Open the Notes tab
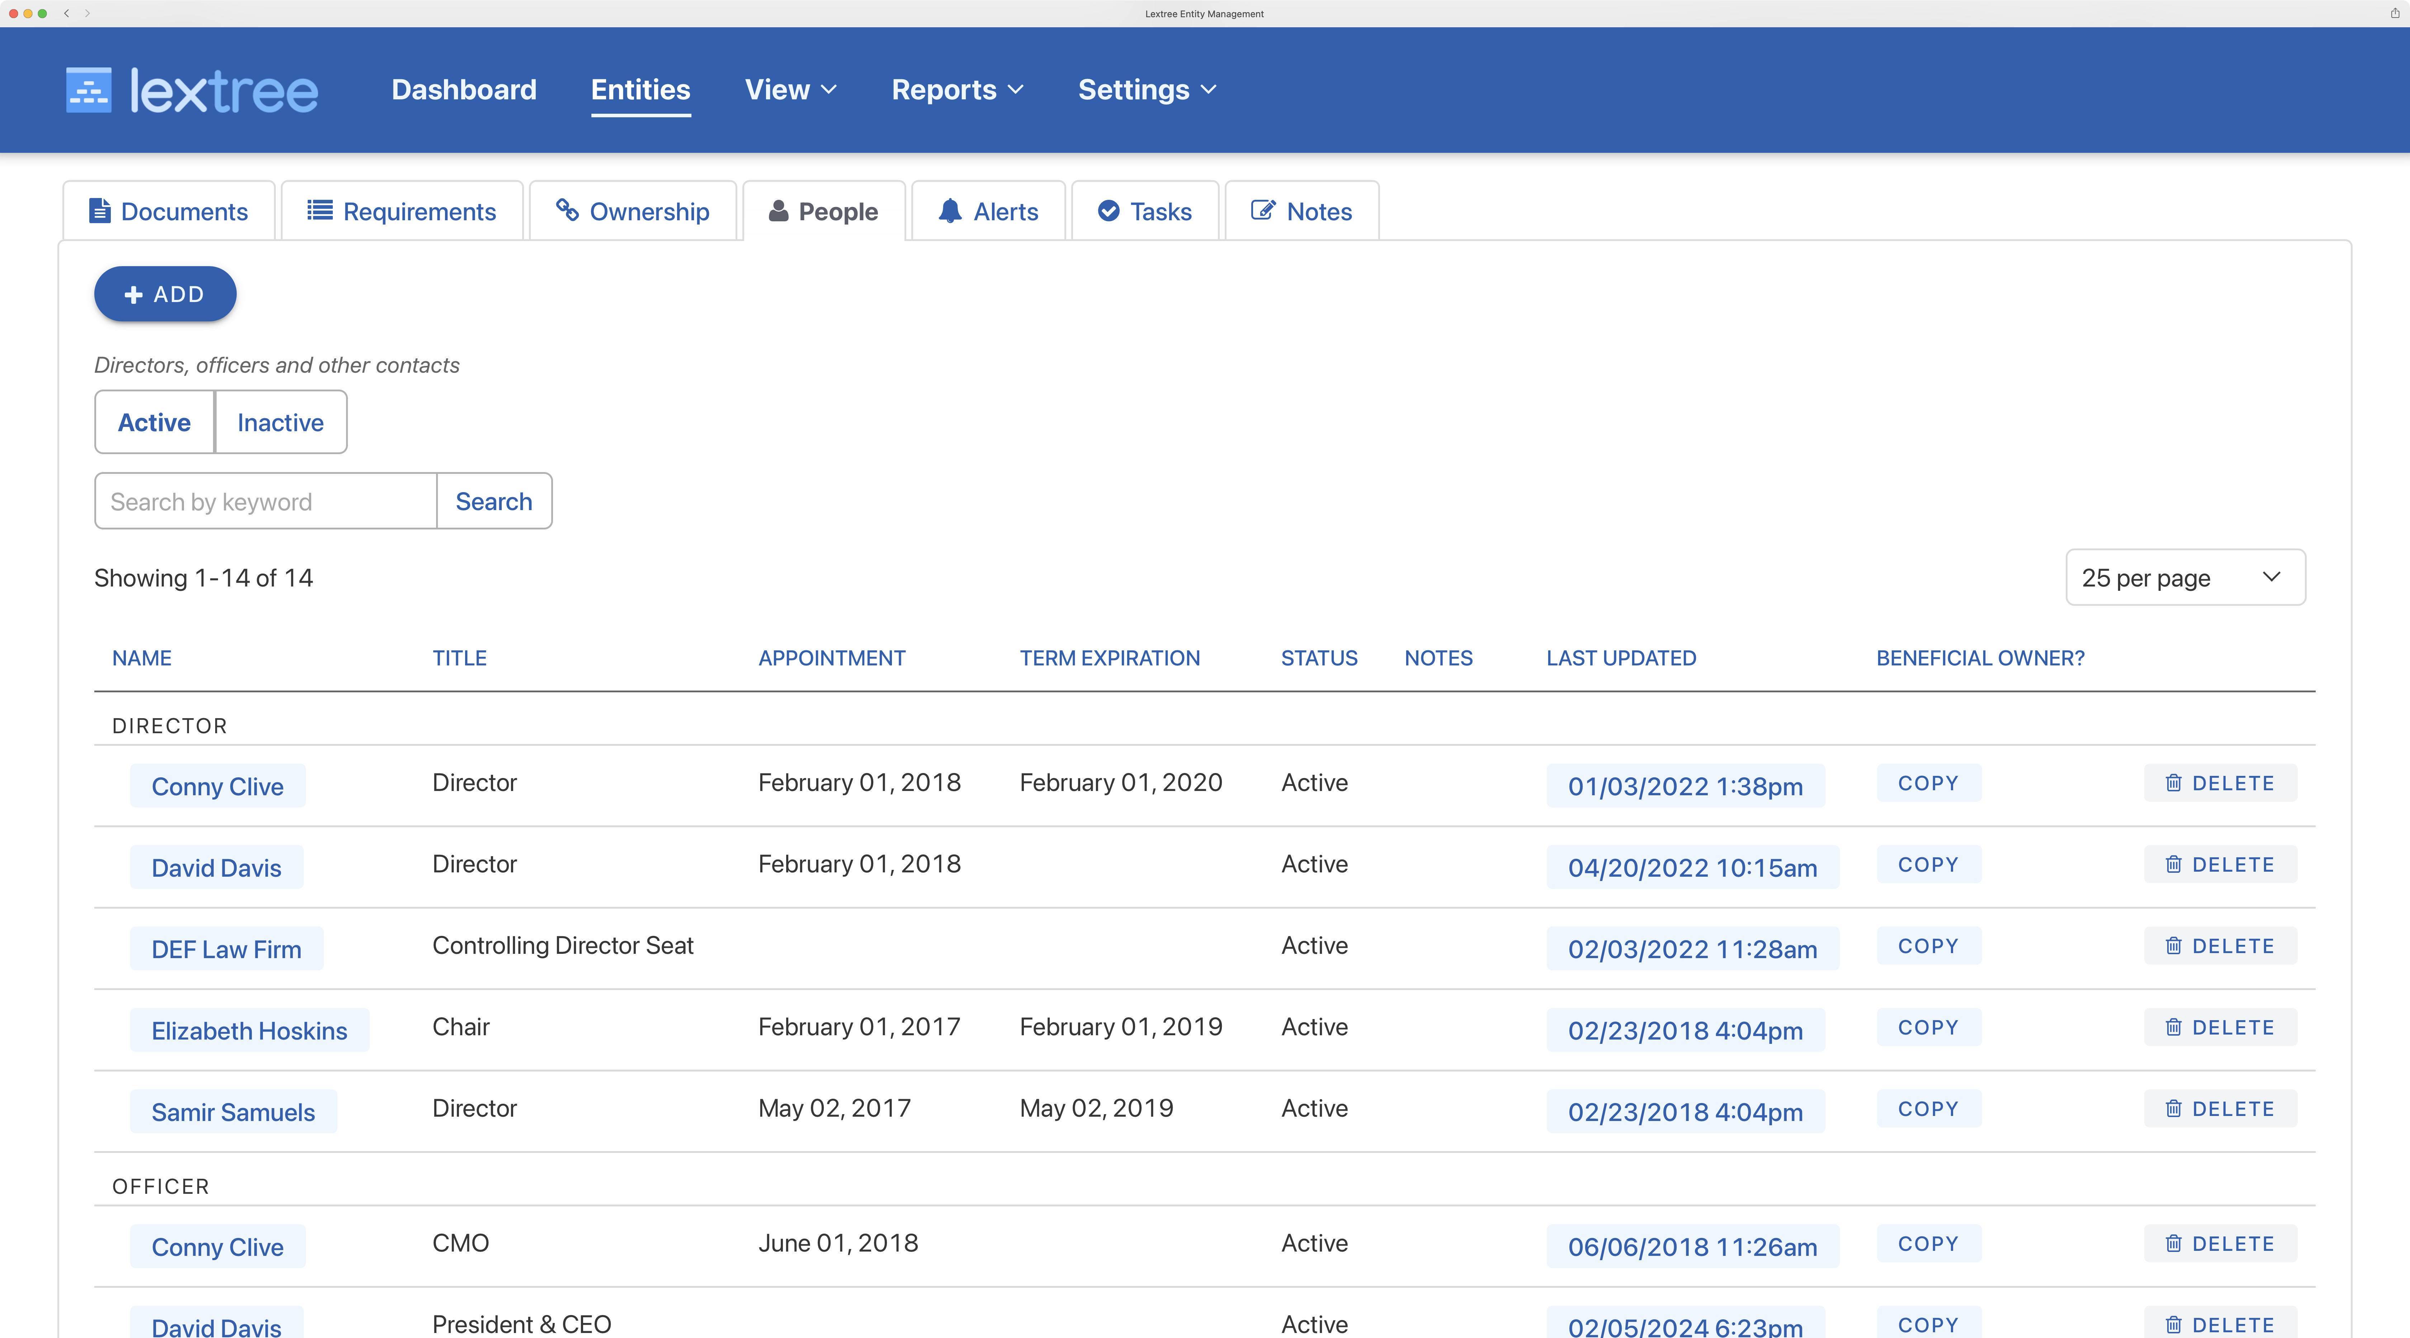2410x1338 pixels. [x=1301, y=211]
